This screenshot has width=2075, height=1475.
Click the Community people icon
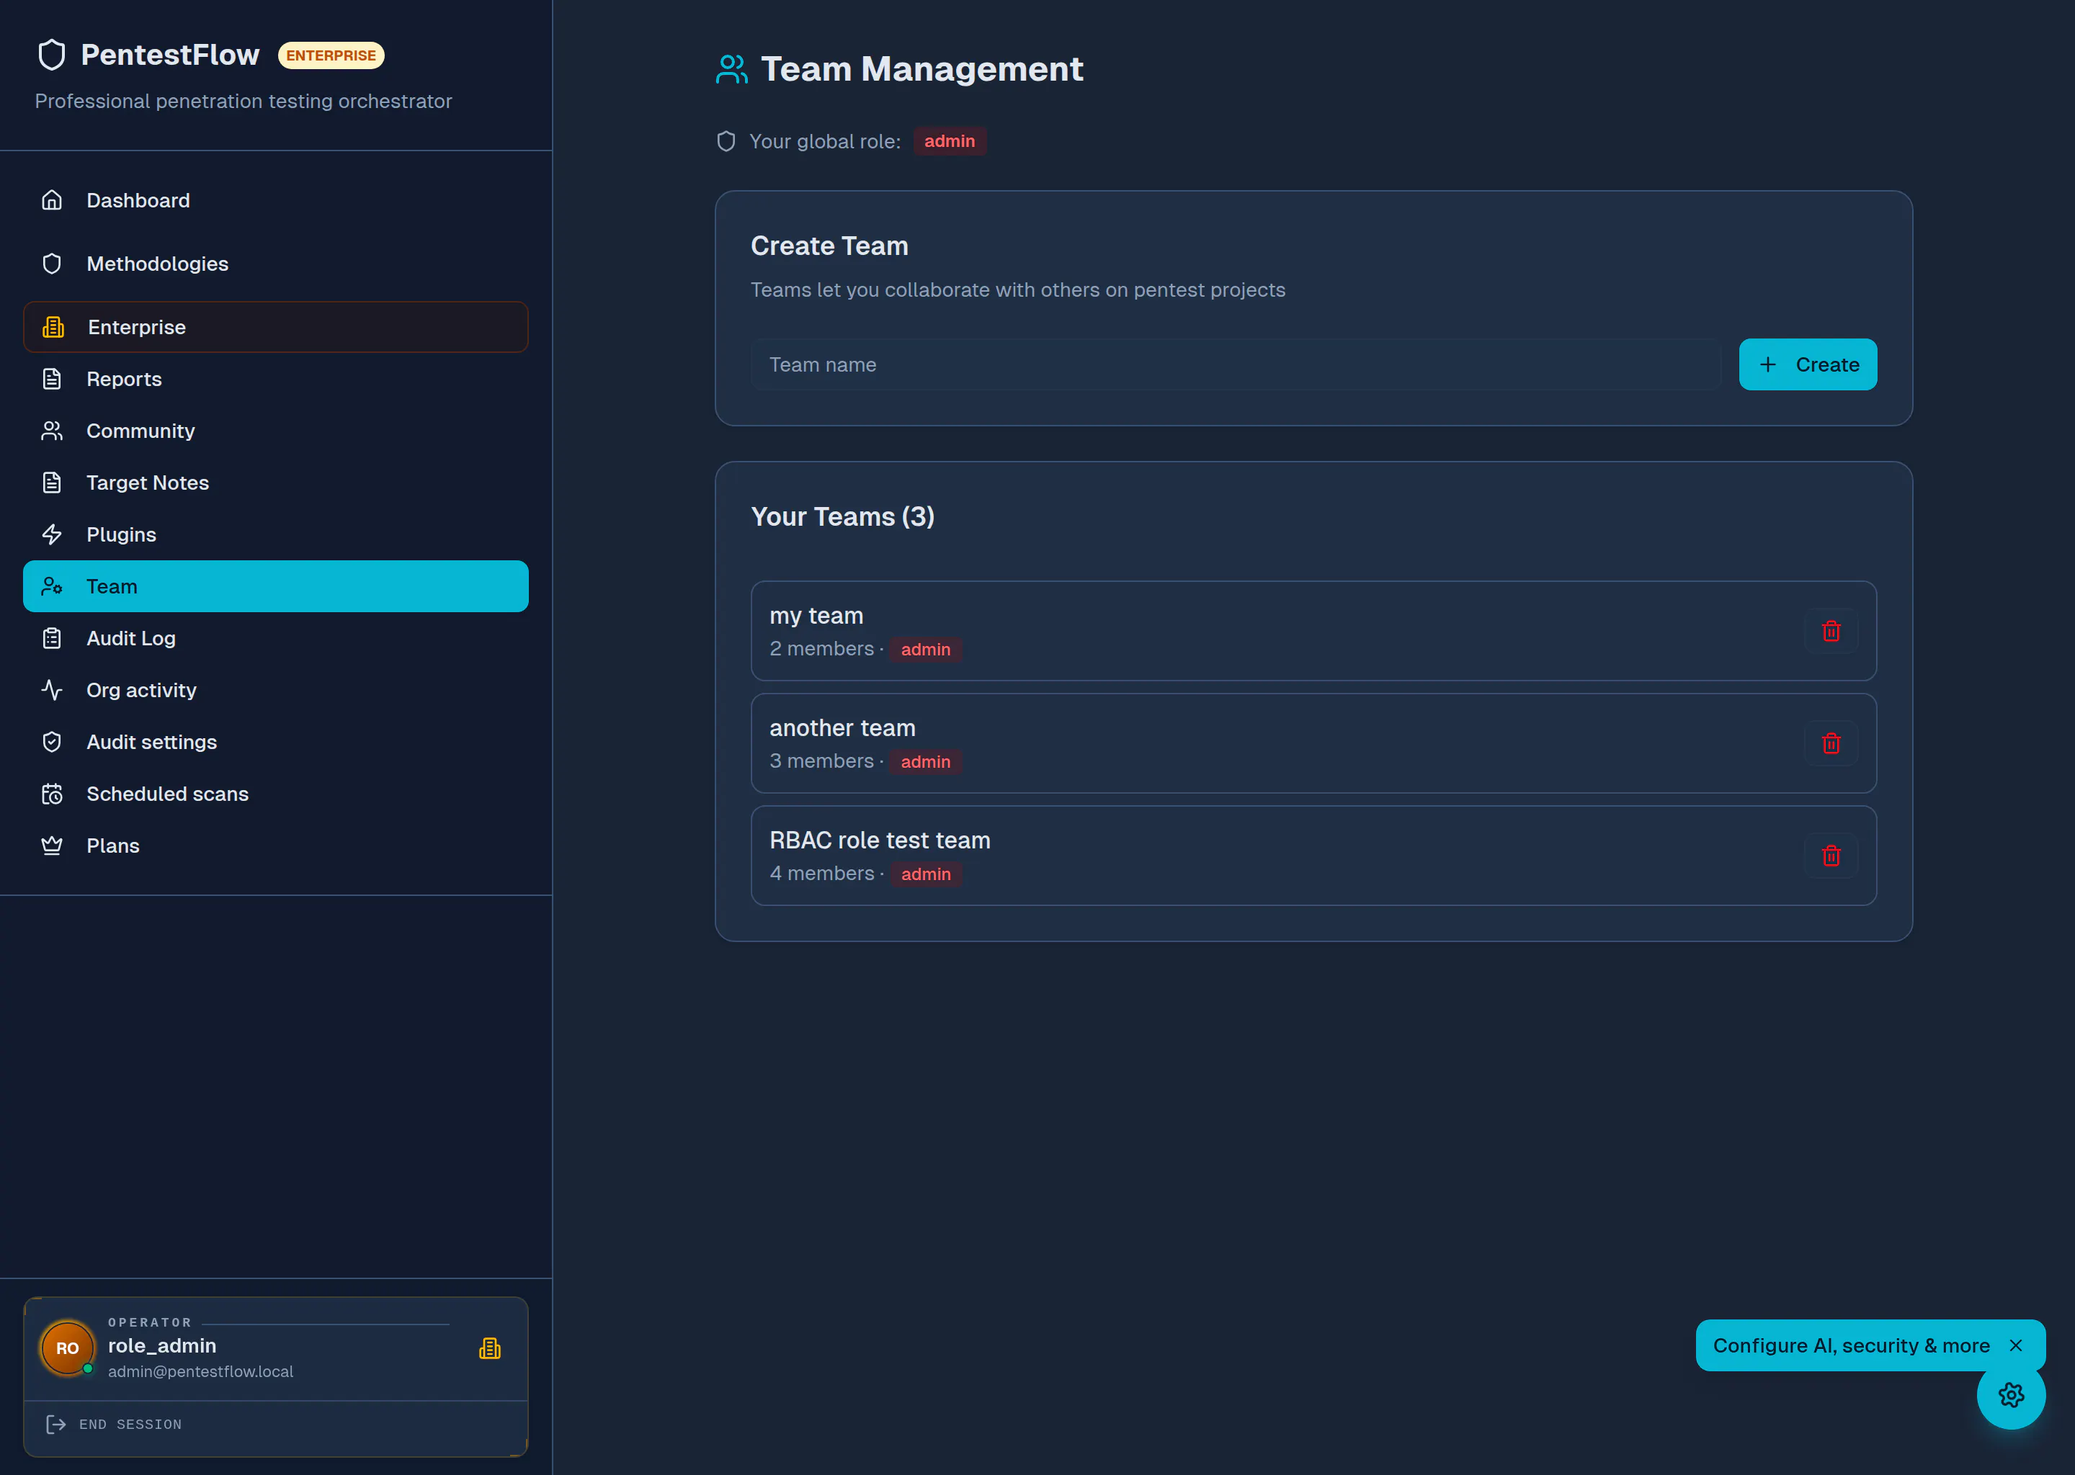point(52,431)
